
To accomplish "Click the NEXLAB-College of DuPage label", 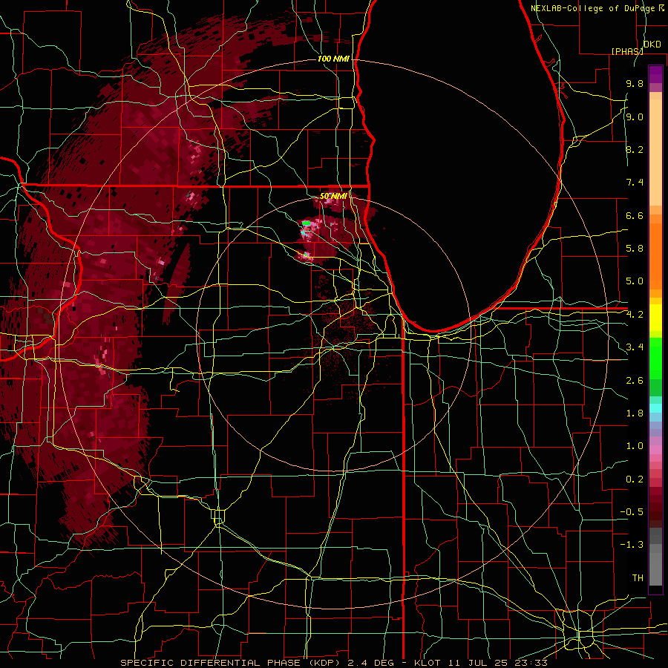I will [x=597, y=8].
